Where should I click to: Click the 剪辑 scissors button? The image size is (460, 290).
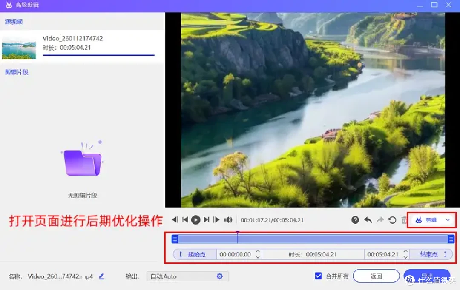point(426,220)
